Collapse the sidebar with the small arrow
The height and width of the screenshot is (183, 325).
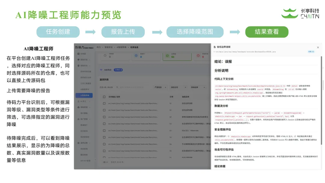[x=95, y=160]
